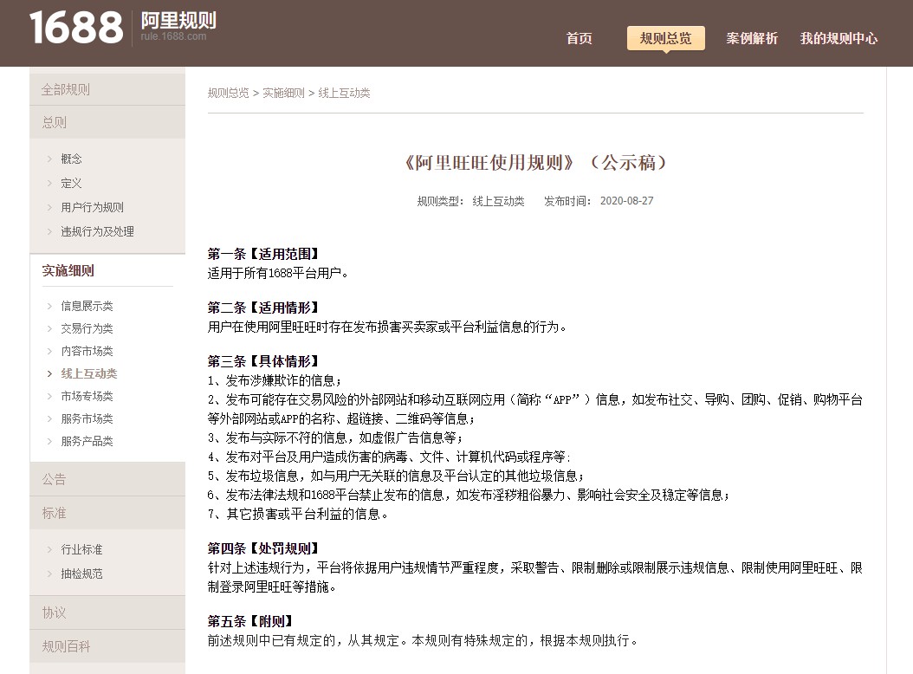Image resolution: width=913 pixels, height=674 pixels.
Task: Expand the 协议 sidebar section
Action: [x=107, y=612]
